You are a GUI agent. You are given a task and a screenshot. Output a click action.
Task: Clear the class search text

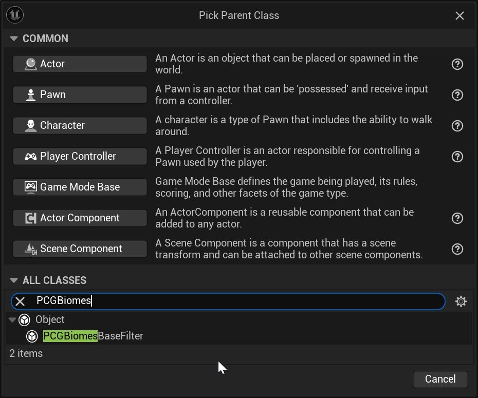click(x=20, y=301)
